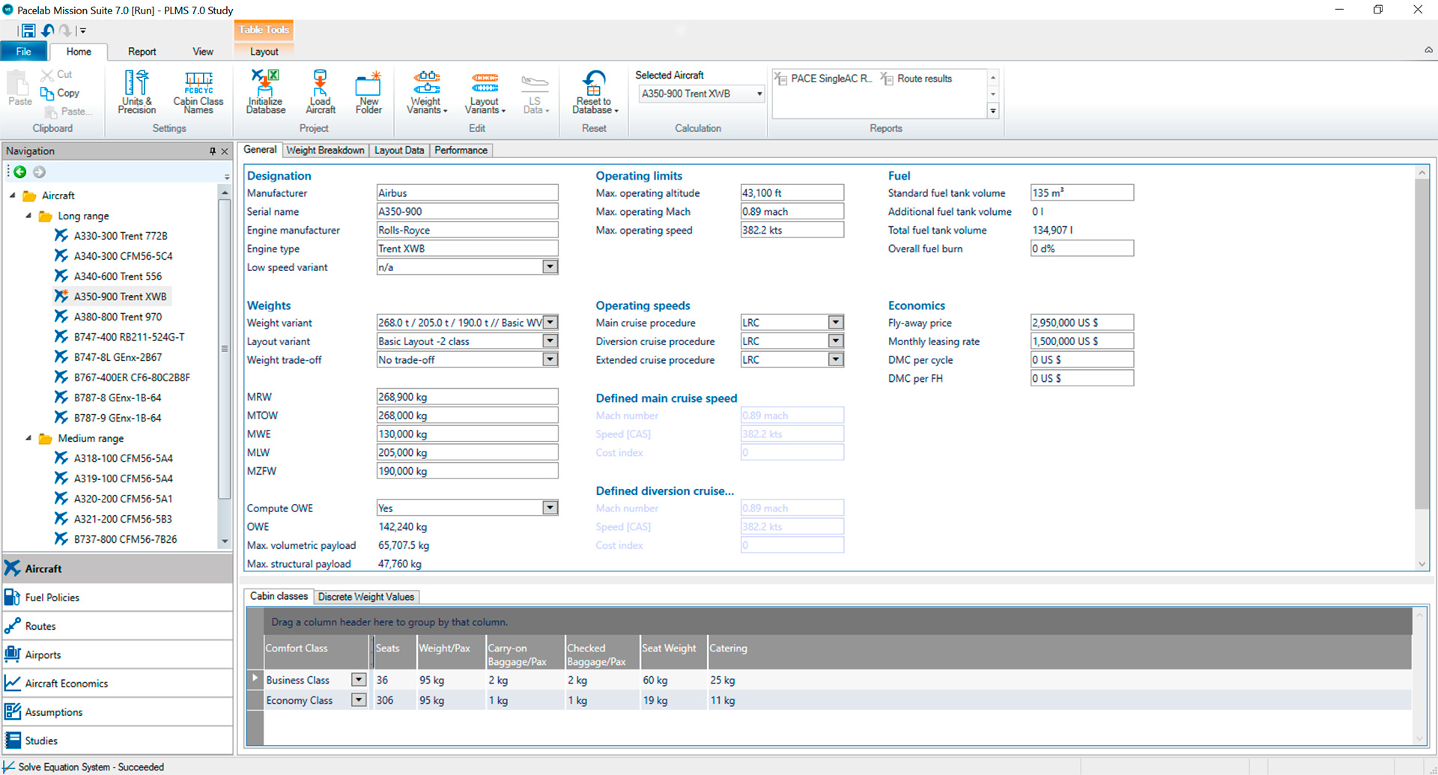Open the Routes section
Viewport: 1438px width, 775px height.
118,626
